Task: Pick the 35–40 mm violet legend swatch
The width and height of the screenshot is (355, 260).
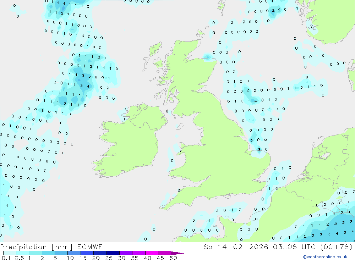Action: coord(139,253)
